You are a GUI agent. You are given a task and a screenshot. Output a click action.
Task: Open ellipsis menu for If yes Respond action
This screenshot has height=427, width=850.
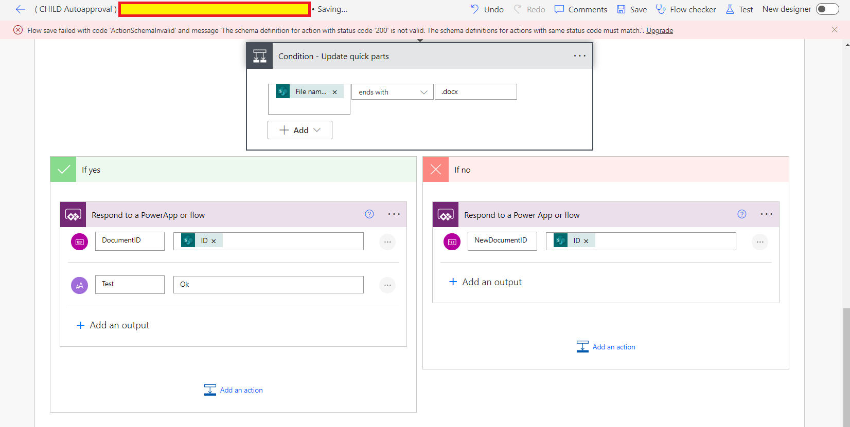click(x=394, y=214)
